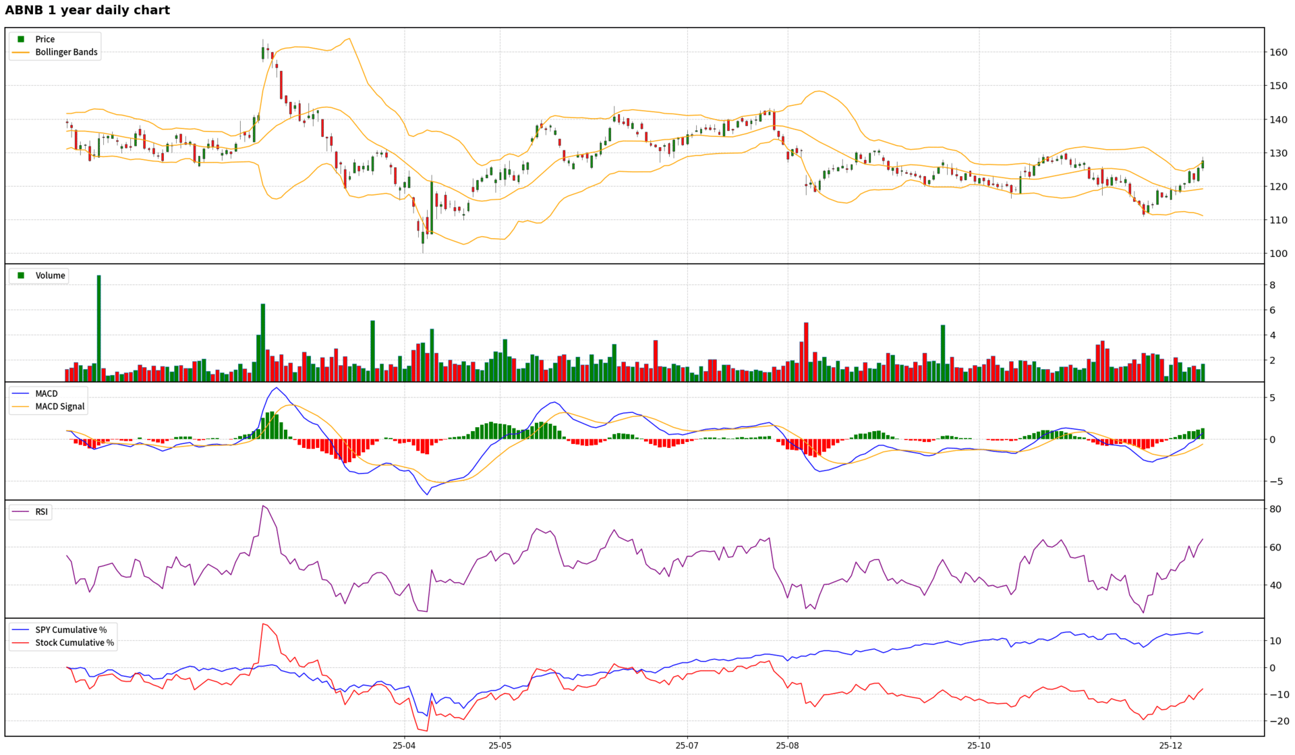Click the 80 RSI axis label
Screen dimensions: 1295x755
pos(1275,509)
